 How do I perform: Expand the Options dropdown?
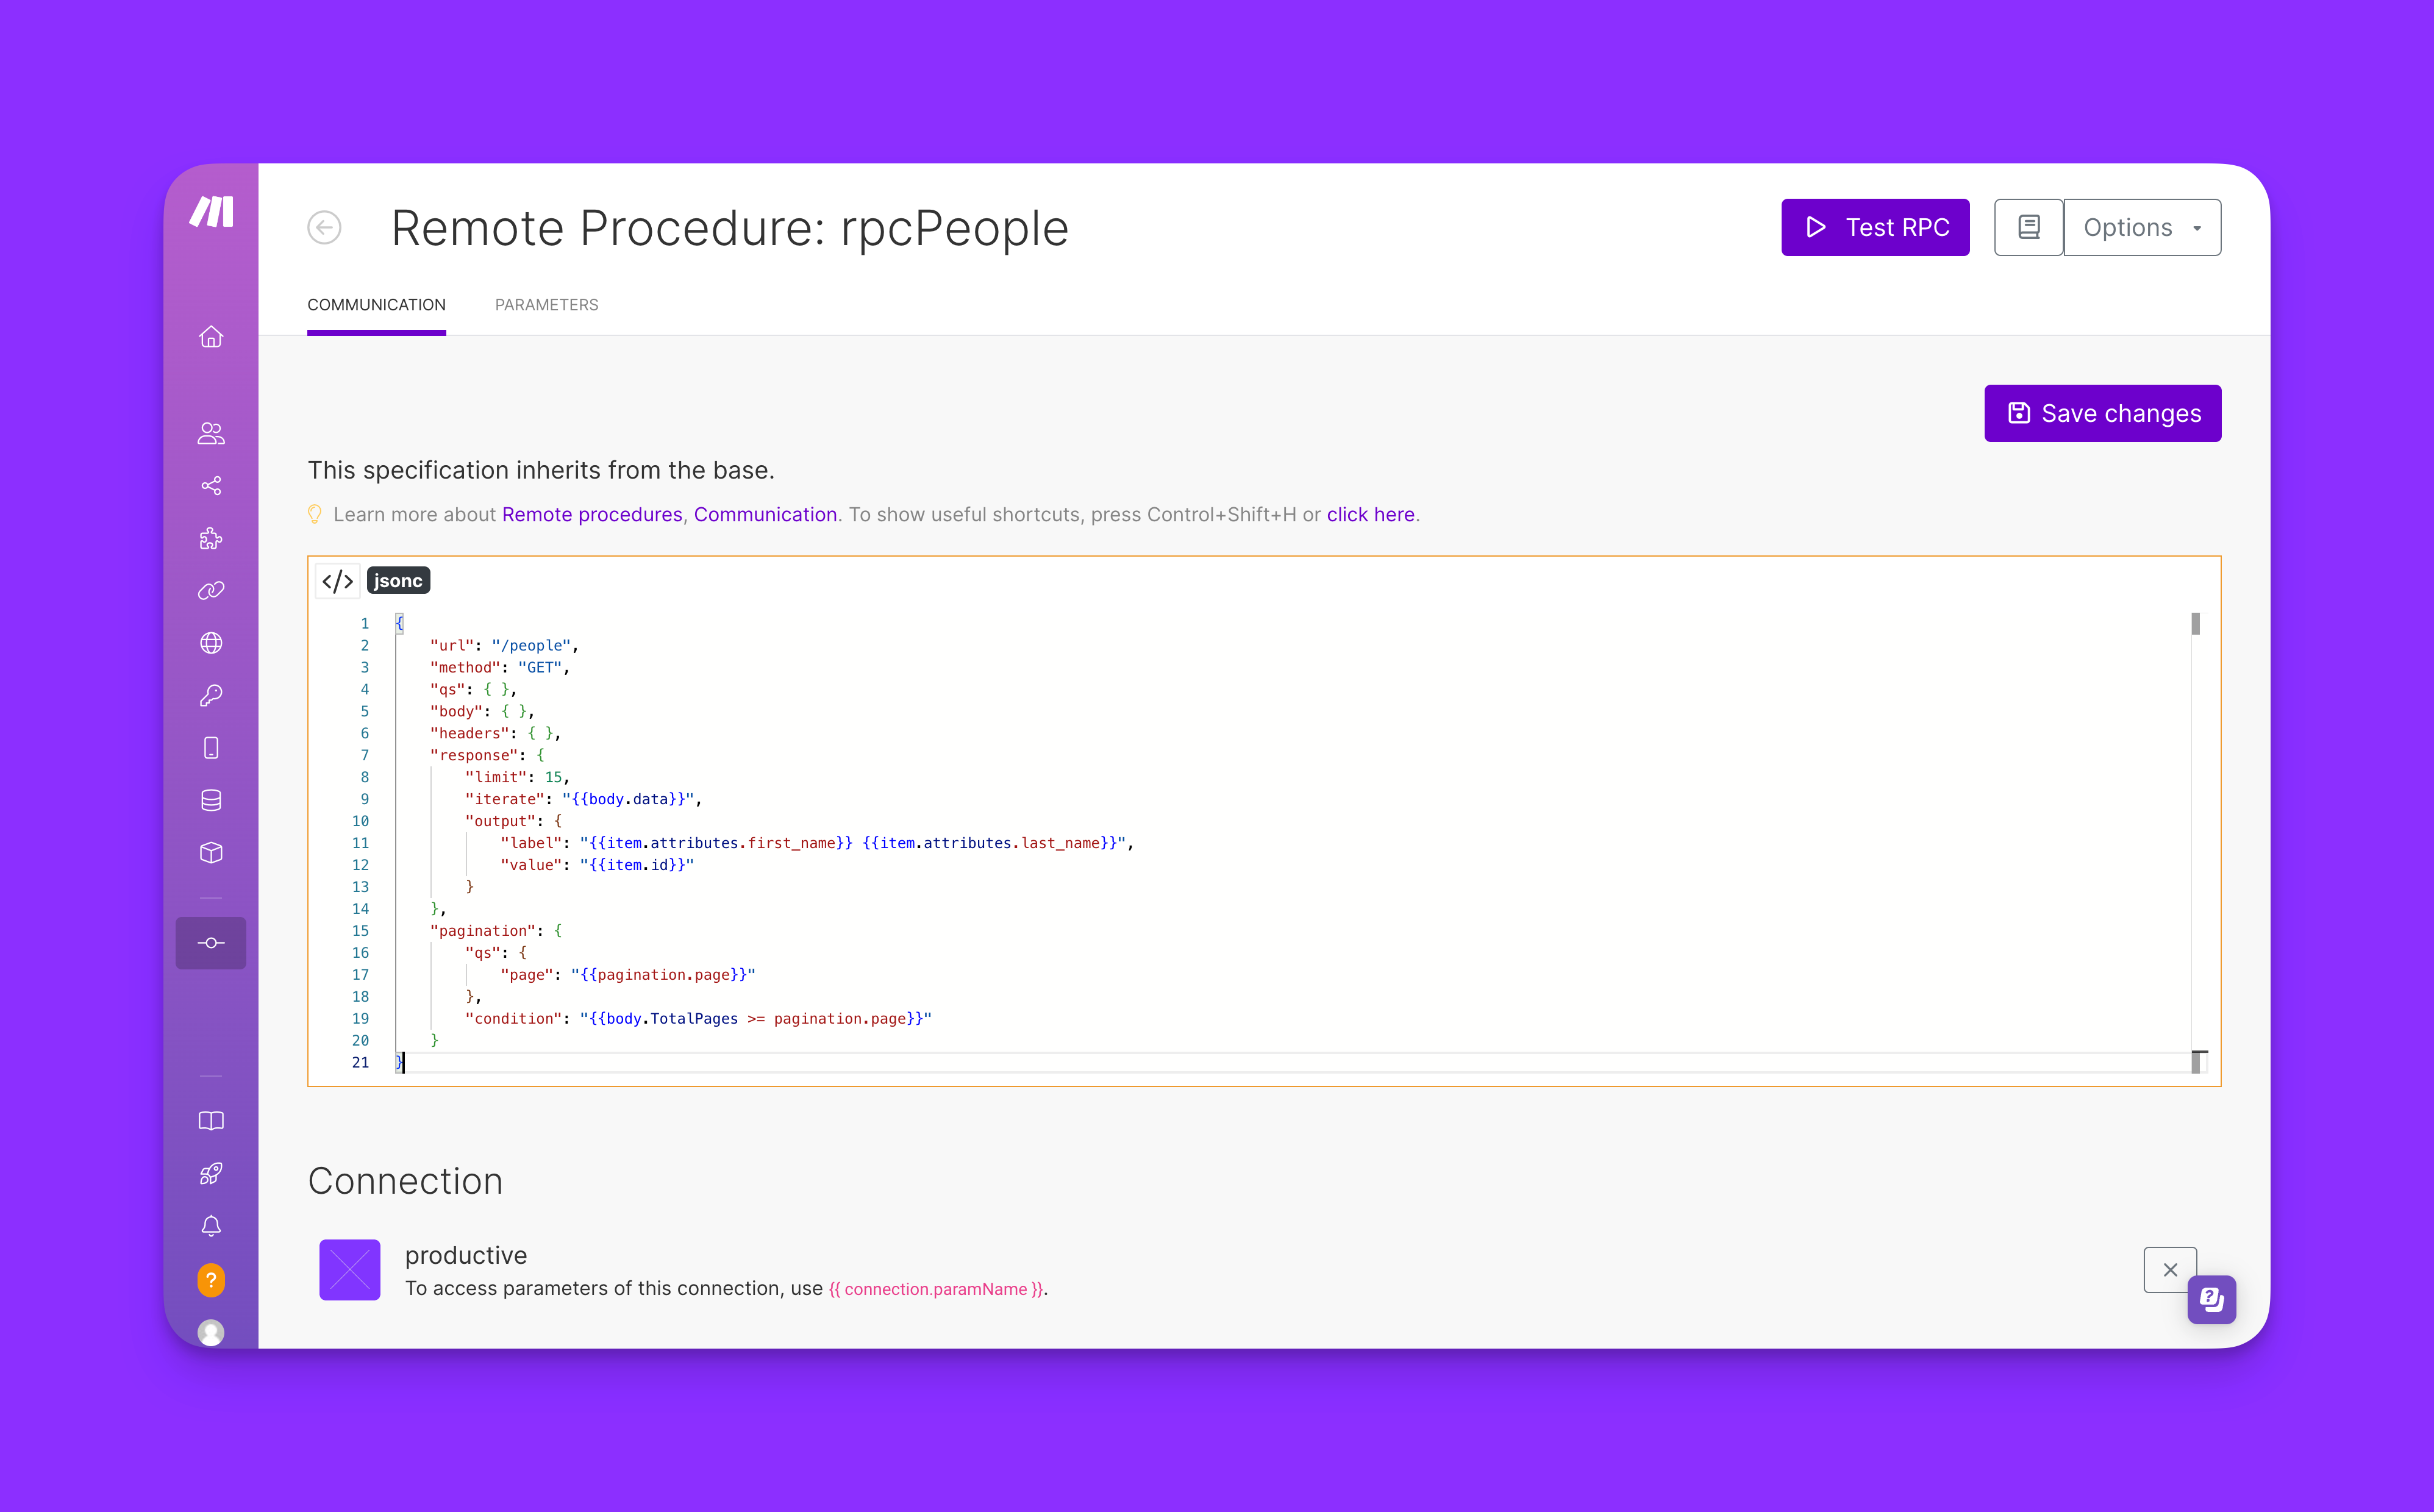(2142, 228)
